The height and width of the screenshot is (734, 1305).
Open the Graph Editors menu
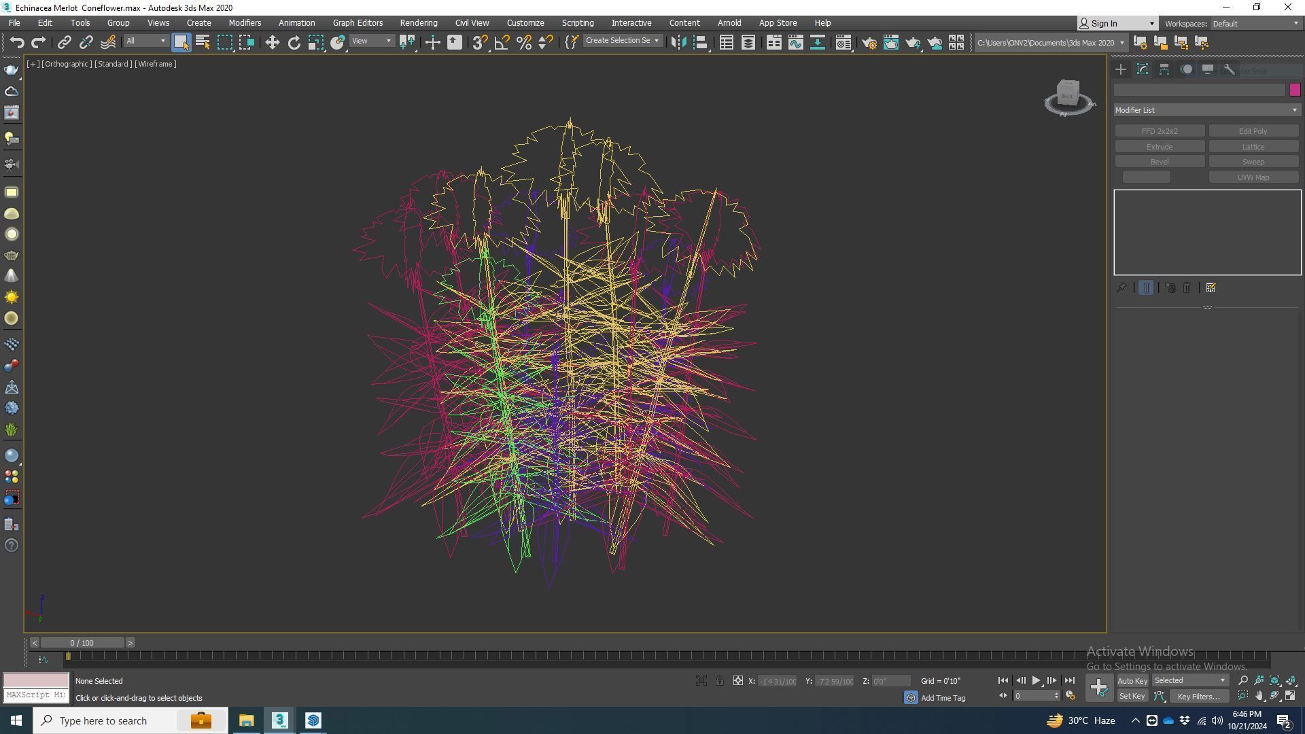tap(358, 23)
